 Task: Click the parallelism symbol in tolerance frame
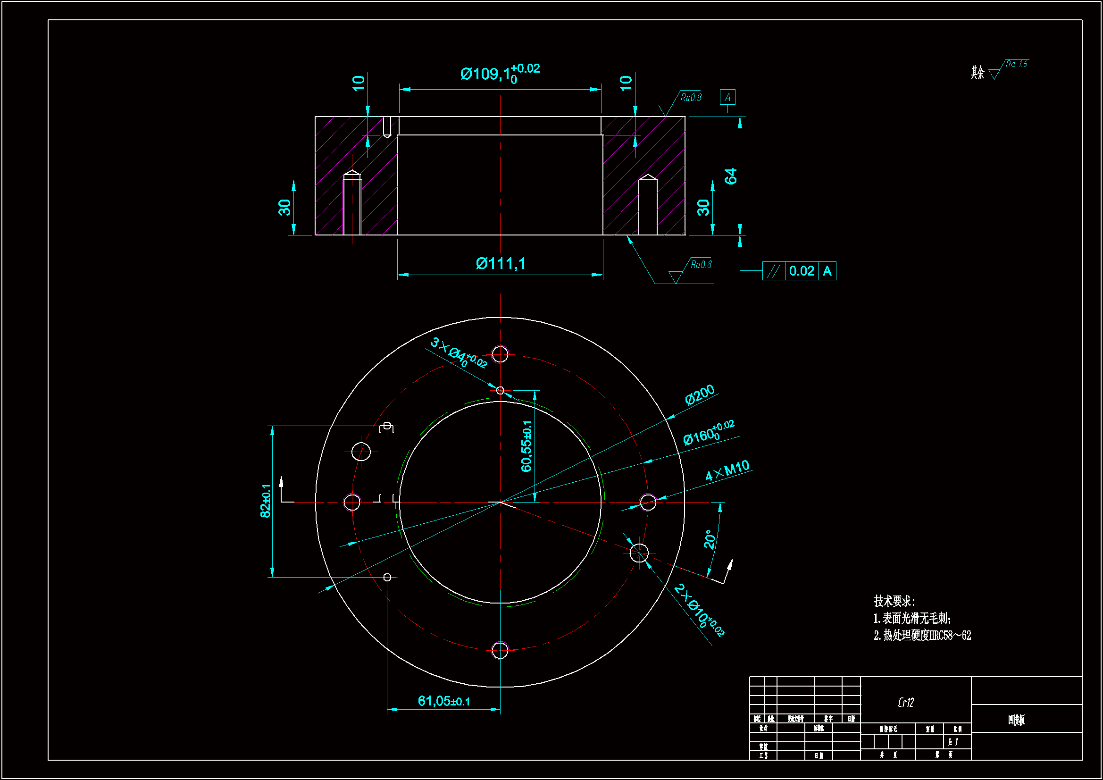pos(773,271)
